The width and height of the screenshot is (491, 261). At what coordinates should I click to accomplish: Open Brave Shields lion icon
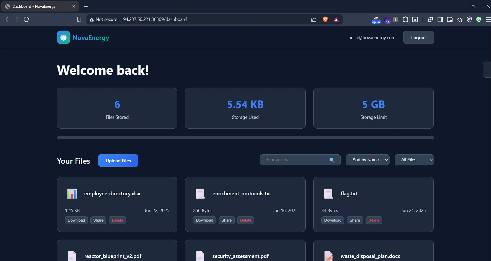click(x=325, y=20)
